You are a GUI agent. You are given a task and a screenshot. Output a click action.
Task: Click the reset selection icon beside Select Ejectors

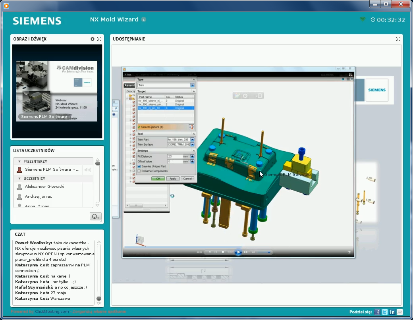191,127
